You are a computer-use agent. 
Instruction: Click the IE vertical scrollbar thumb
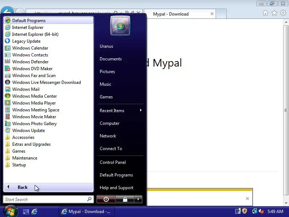(286, 110)
